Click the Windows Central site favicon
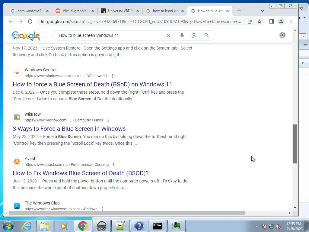 click(x=17, y=73)
